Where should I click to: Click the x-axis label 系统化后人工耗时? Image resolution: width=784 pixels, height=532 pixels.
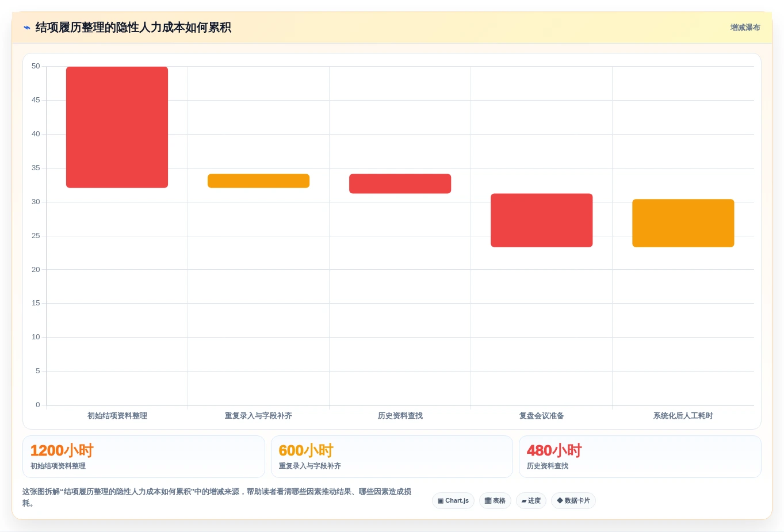coord(683,416)
